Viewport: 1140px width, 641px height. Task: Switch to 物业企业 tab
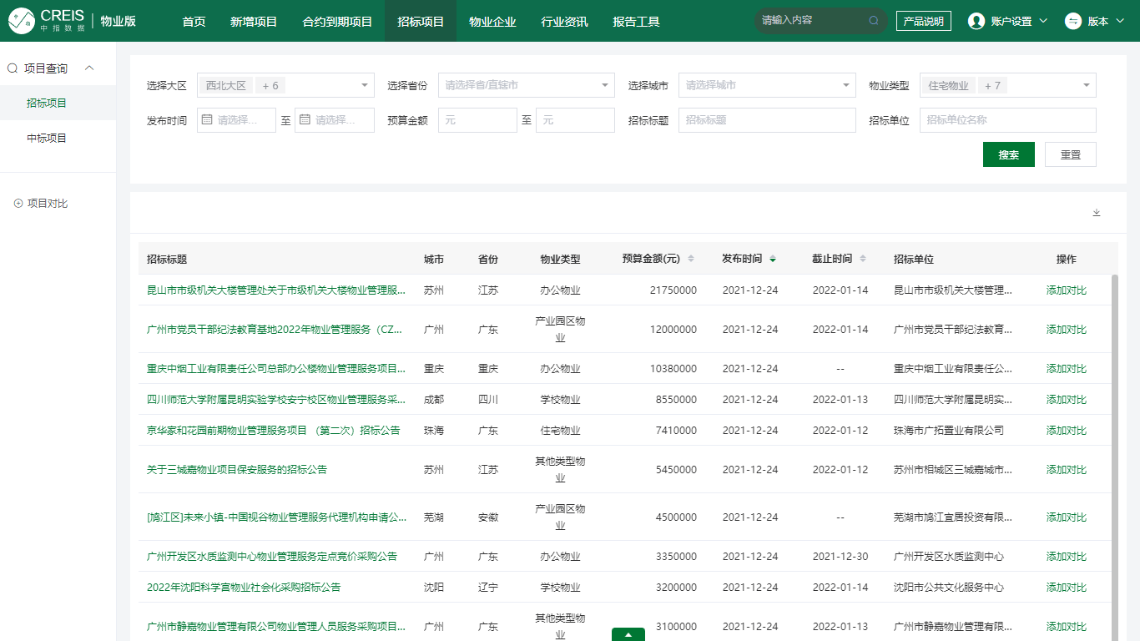(492, 22)
